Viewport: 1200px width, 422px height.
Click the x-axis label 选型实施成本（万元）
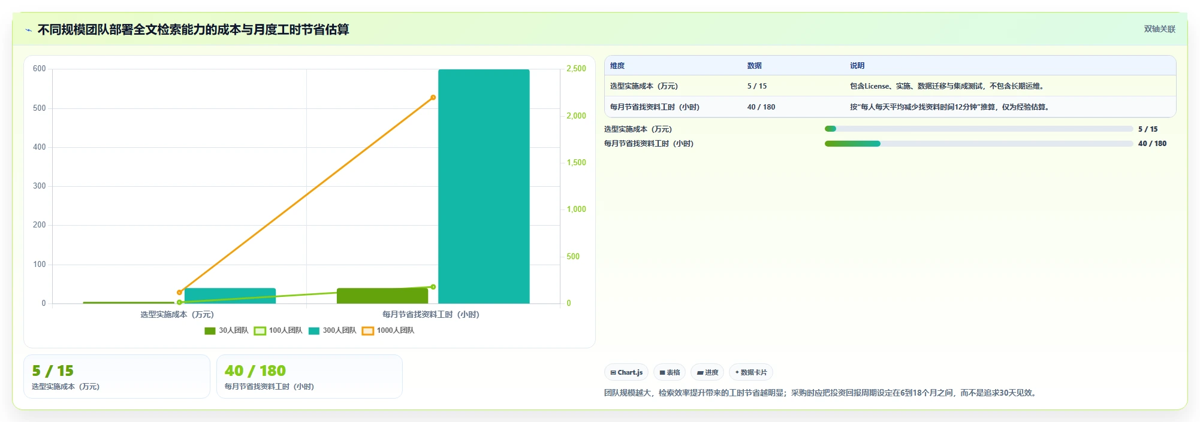tap(177, 314)
